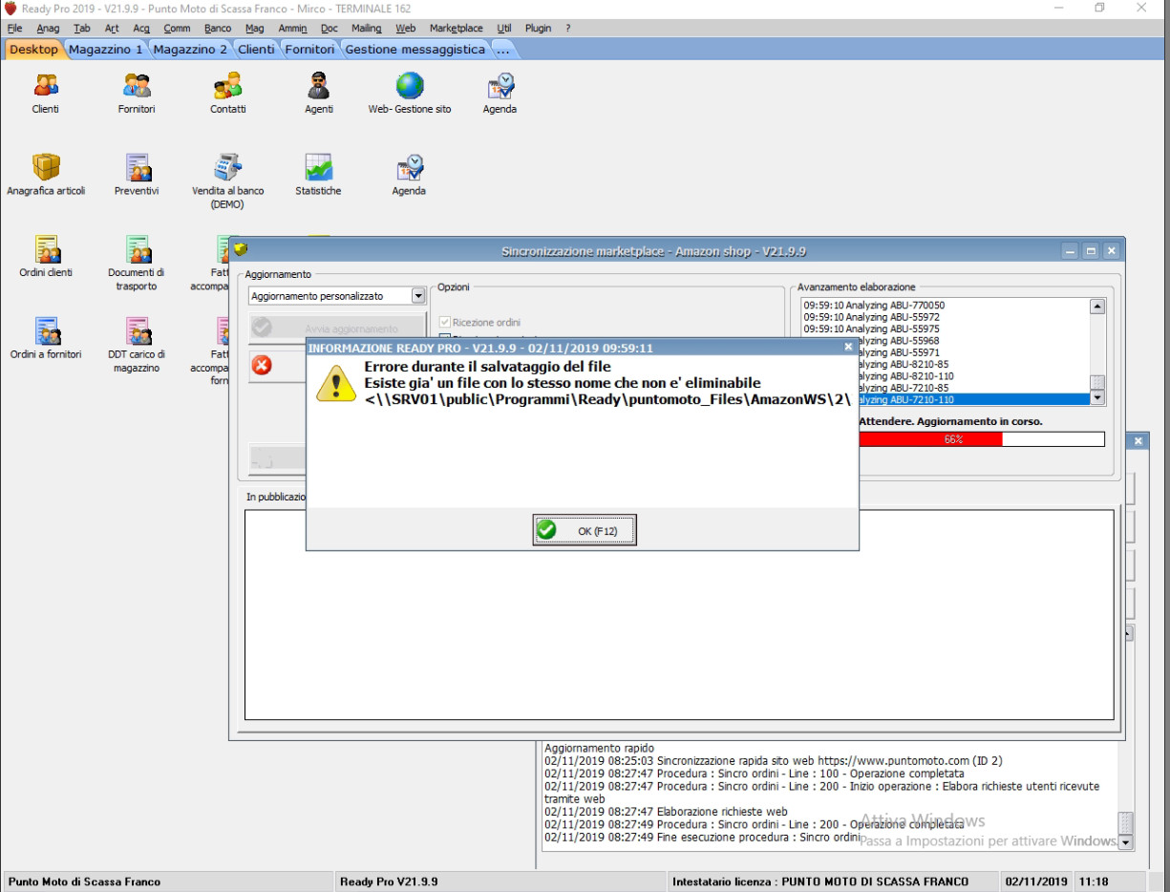Screen dimensions: 1170x892
Task: Open the Ammin menu
Action: [x=292, y=29]
